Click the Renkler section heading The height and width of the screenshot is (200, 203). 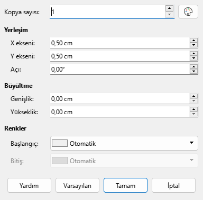(15, 128)
